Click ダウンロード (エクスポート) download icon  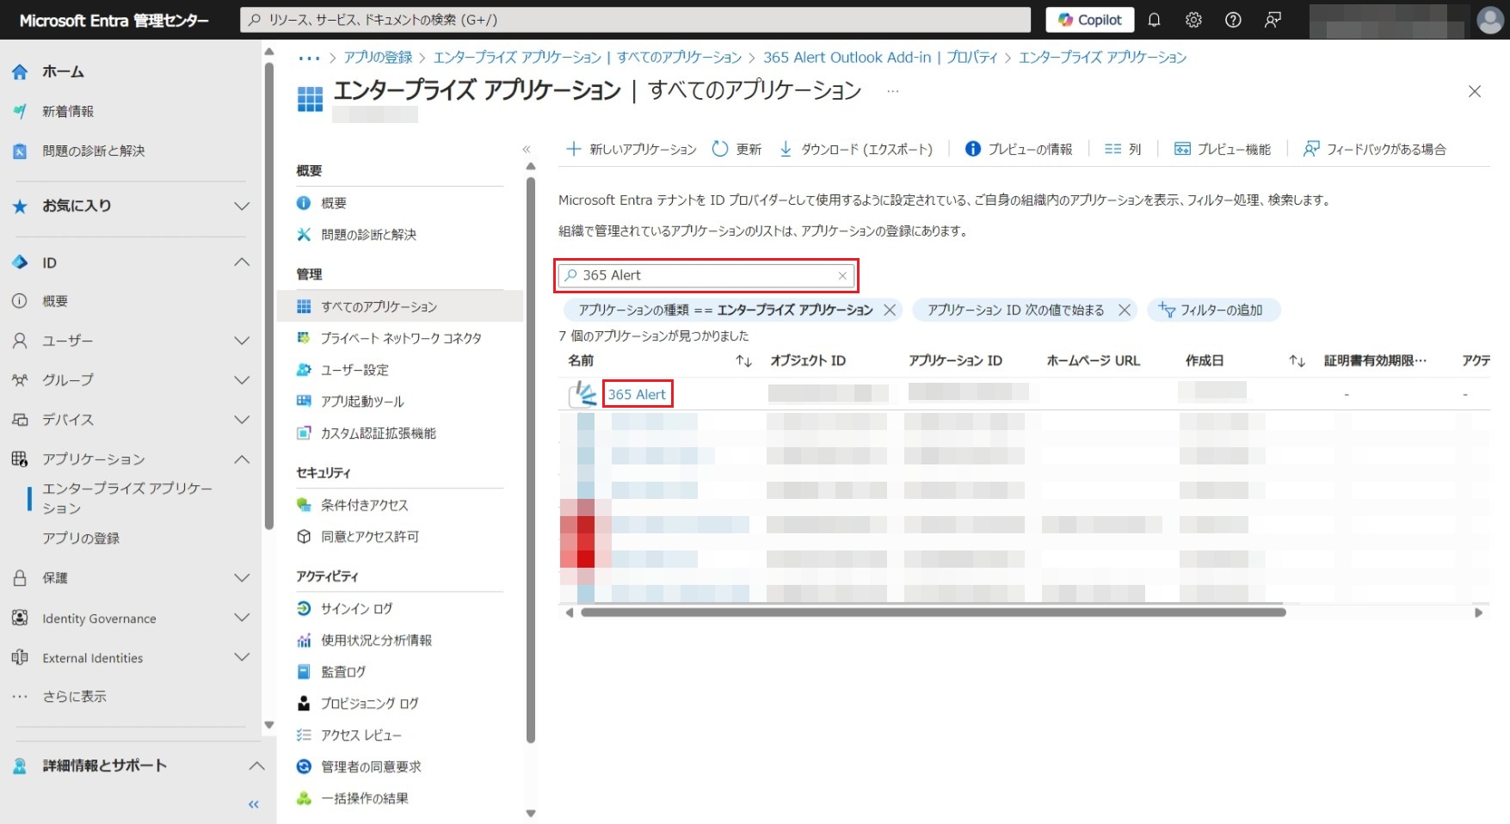point(786,149)
